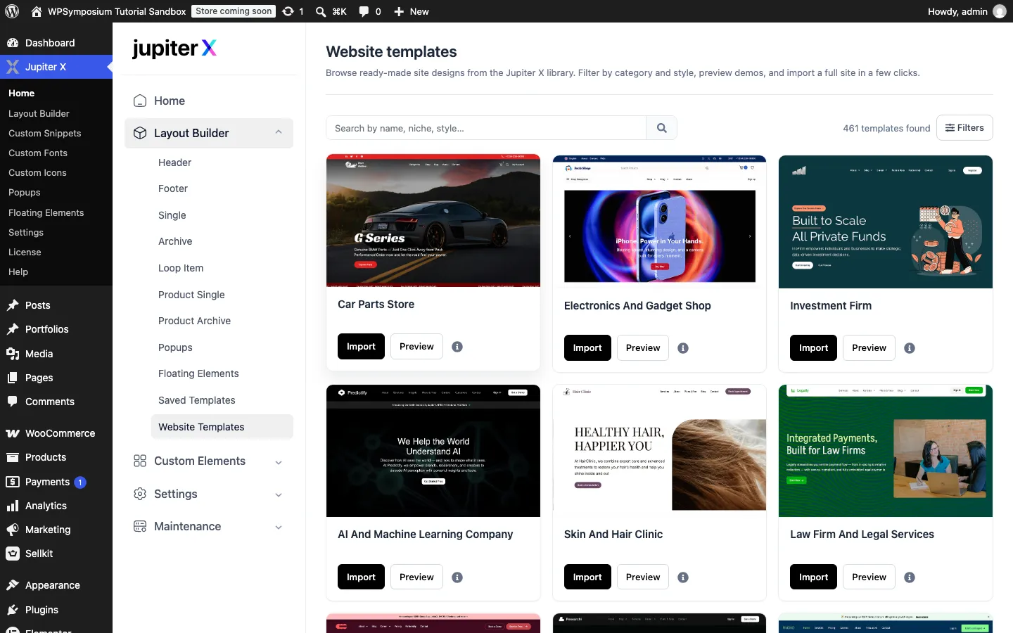
Task: Click the Custom Elements grid icon
Action: (x=140, y=461)
